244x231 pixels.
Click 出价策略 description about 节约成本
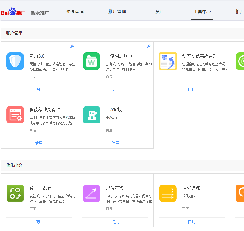tap(129, 199)
